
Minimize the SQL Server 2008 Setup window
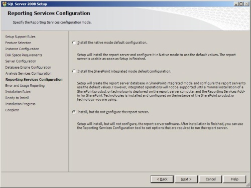(236, 4)
